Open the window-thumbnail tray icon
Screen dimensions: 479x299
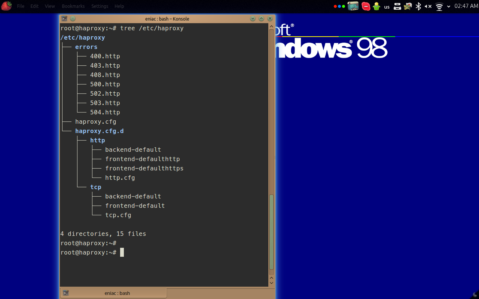[x=353, y=6]
